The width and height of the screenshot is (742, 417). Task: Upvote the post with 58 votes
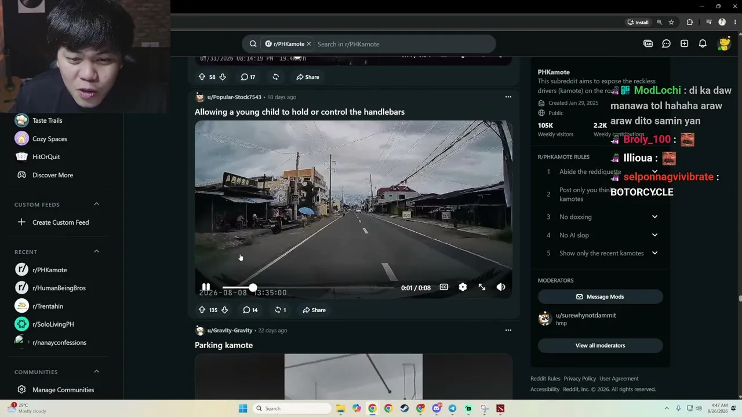tap(202, 77)
